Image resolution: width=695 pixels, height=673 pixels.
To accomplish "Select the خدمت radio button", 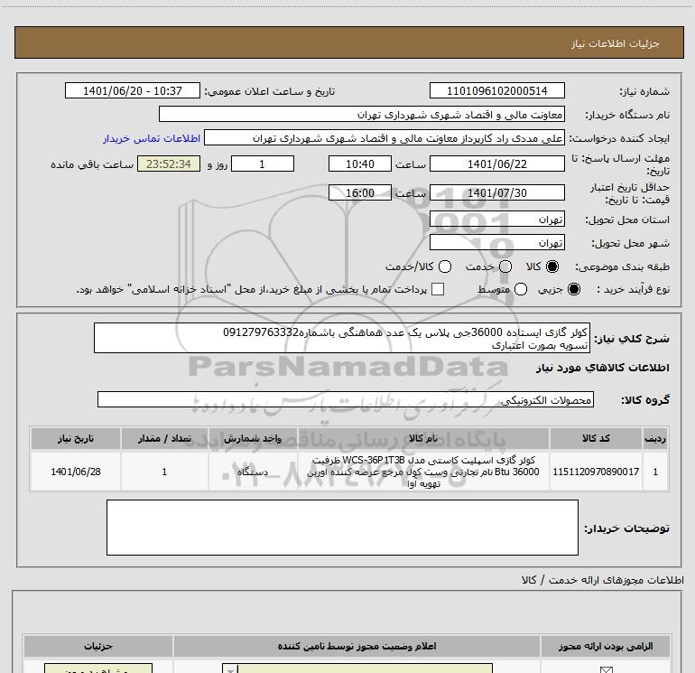I will [505, 266].
